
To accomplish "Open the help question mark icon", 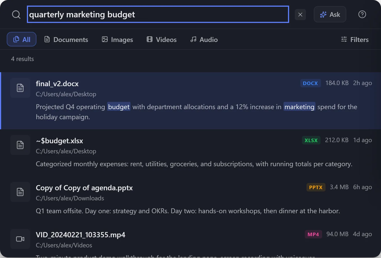I will tap(362, 14).
